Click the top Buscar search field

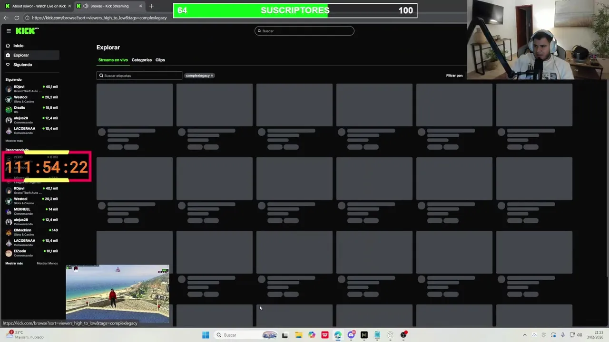(x=304, y=31)
